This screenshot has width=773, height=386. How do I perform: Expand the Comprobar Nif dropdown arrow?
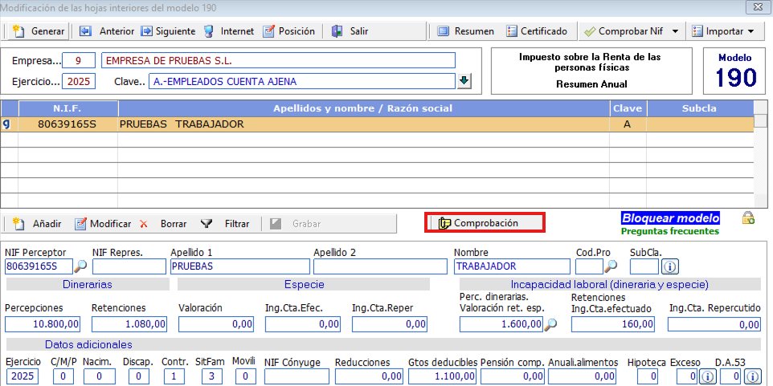[675, 31]
